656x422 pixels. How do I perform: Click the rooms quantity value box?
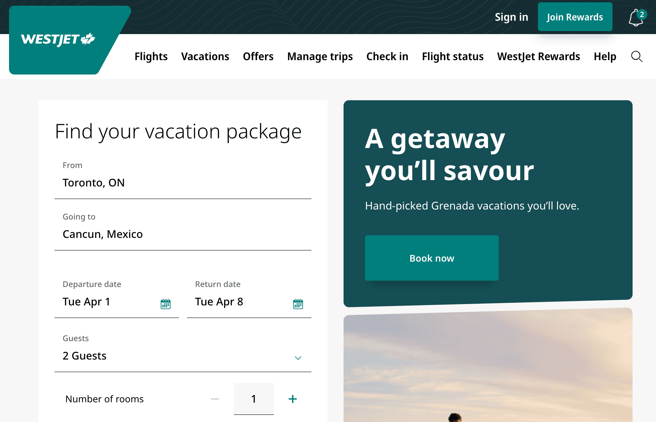[254, 399]
